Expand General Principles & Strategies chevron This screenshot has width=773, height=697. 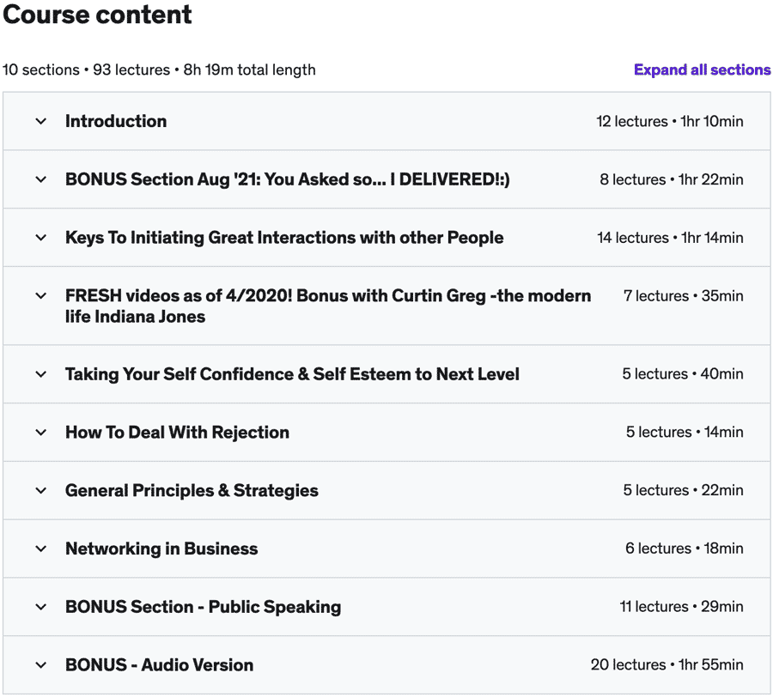[x=41, y=490]
